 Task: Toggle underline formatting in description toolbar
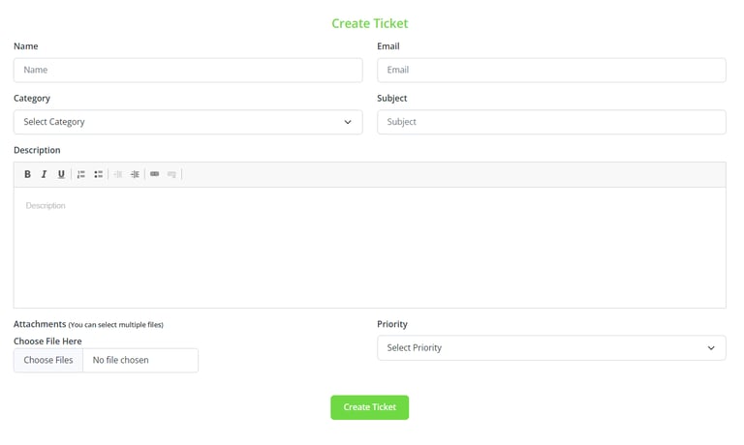[x=61, y=174]
